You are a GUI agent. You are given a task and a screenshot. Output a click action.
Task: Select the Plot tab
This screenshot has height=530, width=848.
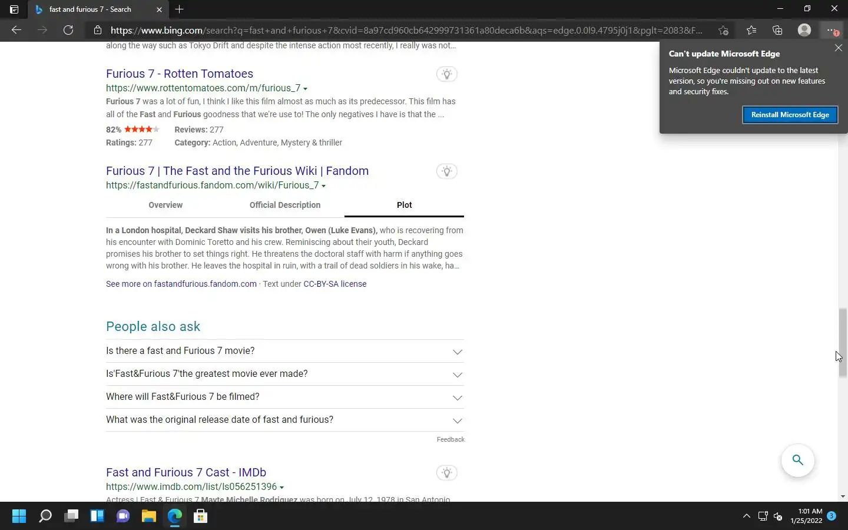pyautogui.click(x=405, y=205)
